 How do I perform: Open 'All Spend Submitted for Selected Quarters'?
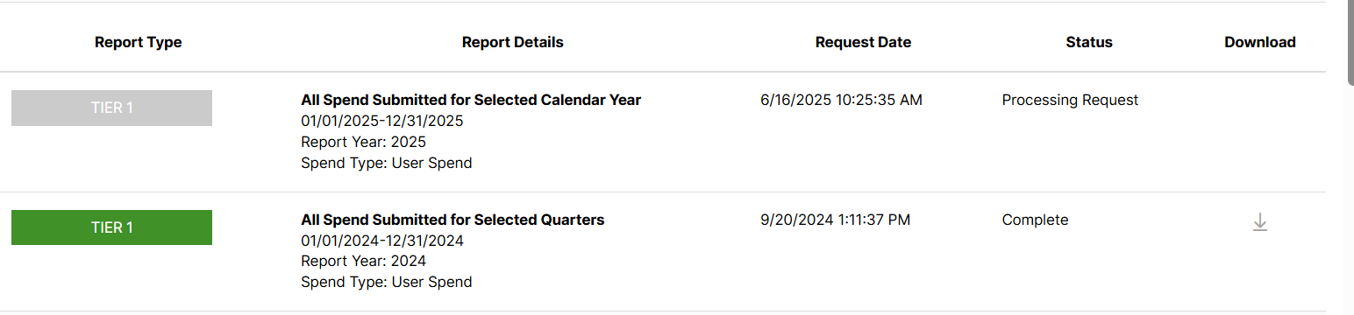click(x=453, y=220)
